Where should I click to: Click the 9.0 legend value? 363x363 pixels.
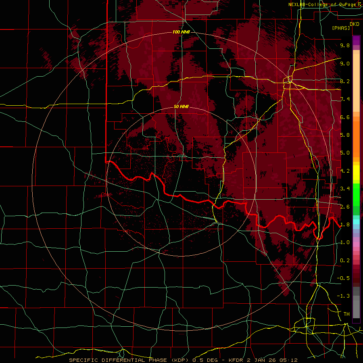coord(345,63)
